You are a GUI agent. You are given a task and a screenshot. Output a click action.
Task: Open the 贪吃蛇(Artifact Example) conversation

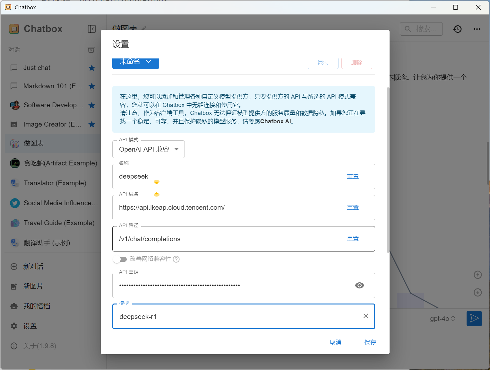point(53,163)
